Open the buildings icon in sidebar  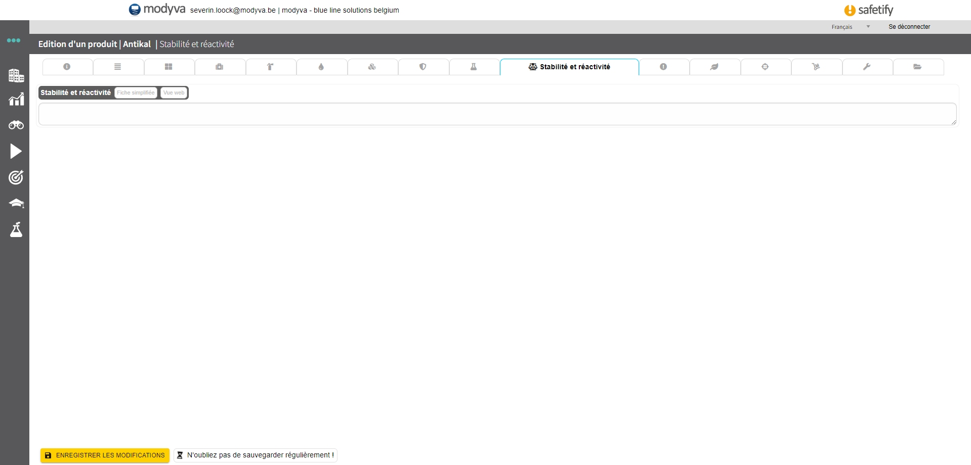pos(16,75)
